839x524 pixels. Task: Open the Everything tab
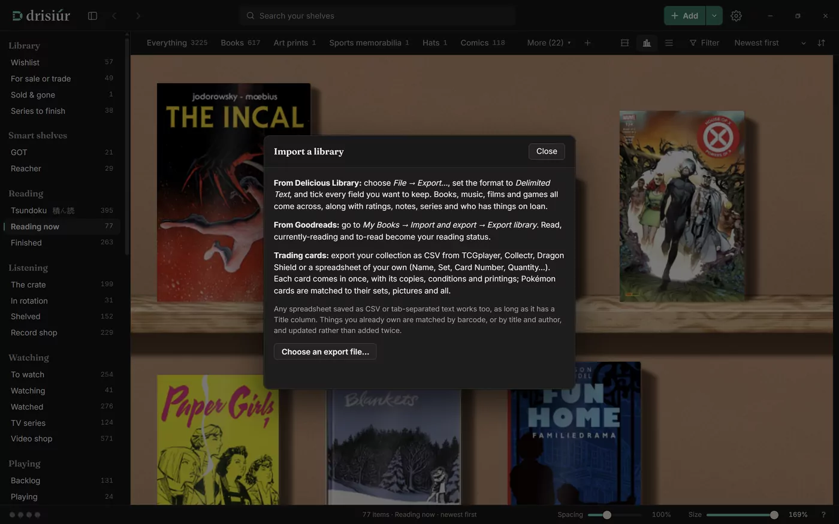(177, 43)
